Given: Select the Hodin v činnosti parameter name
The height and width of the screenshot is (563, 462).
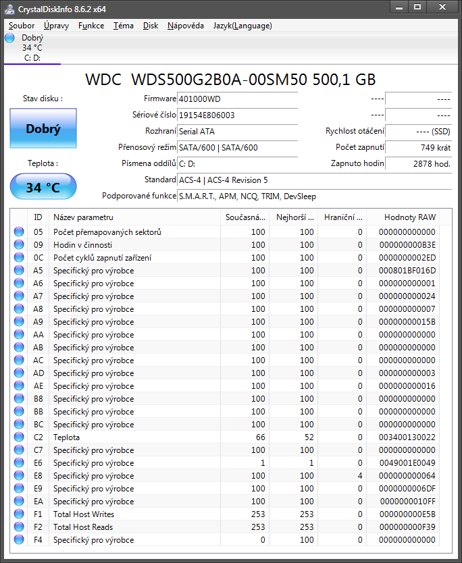Looking at the screenshot, I should tap(82, 245).
